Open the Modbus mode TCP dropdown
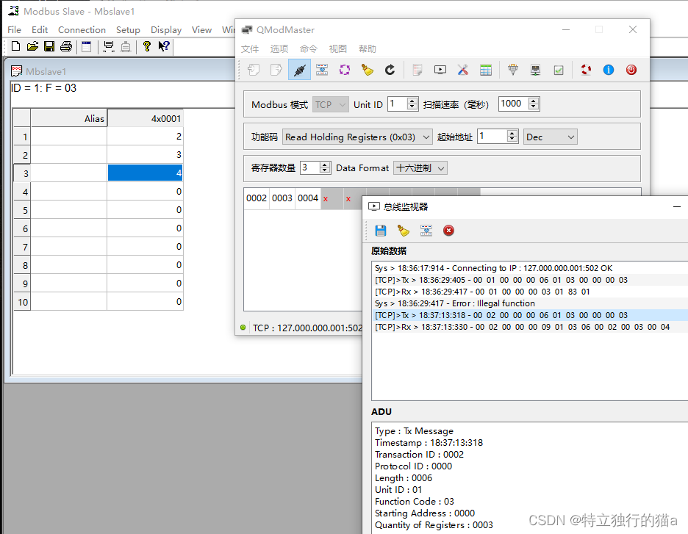The image size is (688, 534). 330,104
